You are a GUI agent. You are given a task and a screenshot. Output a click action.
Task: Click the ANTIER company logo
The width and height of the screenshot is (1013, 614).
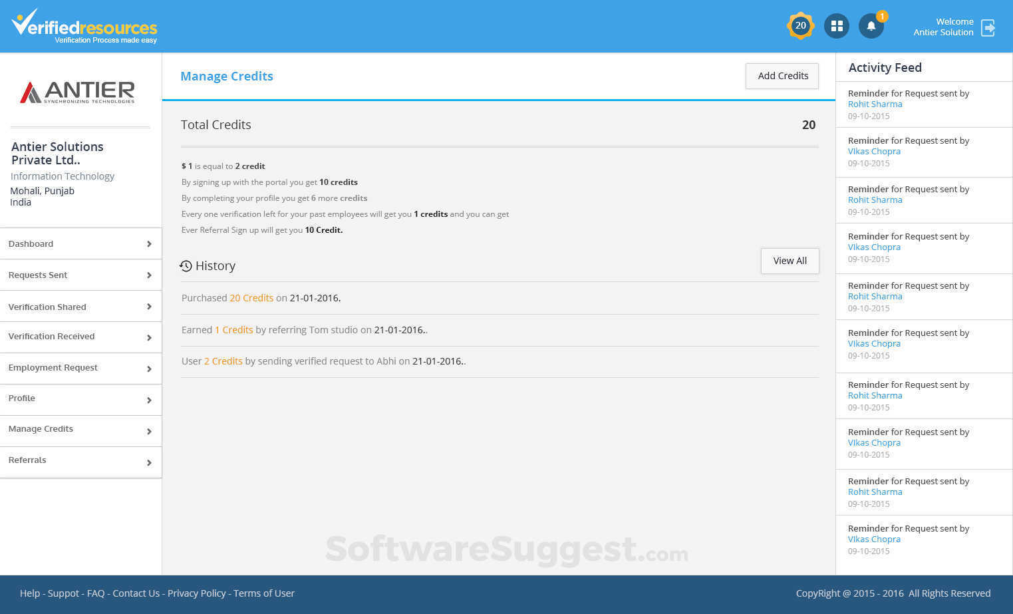78,92
